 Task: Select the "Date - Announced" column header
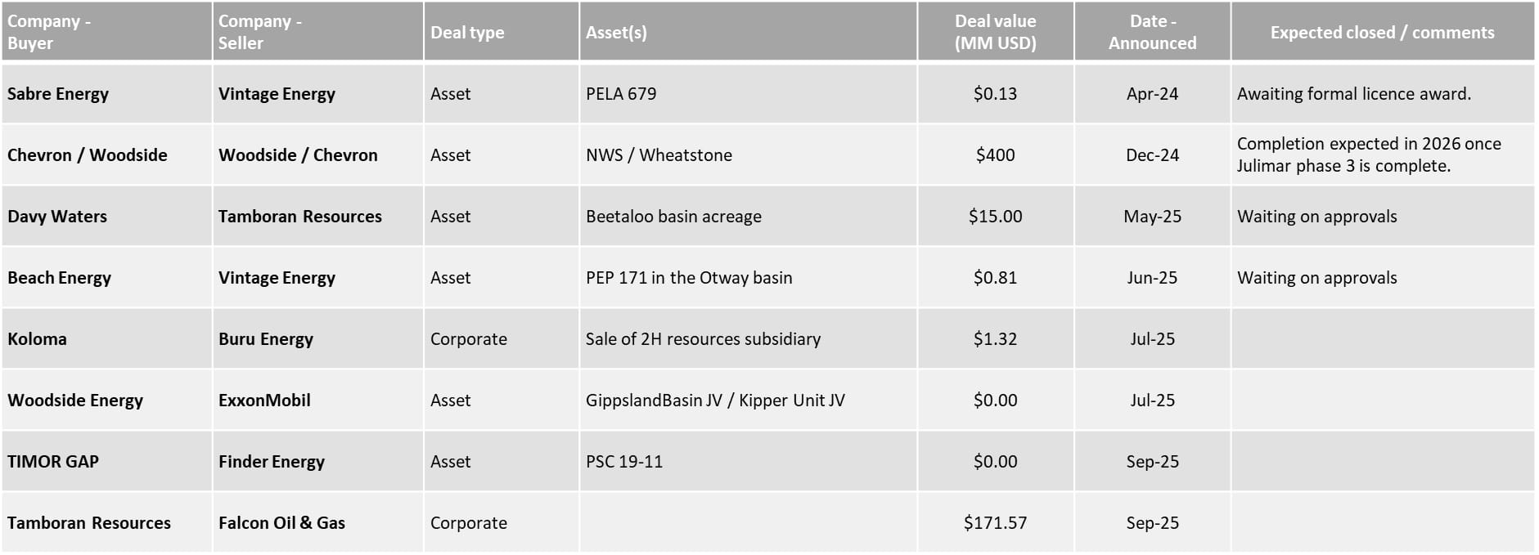tap(1152, 32)
